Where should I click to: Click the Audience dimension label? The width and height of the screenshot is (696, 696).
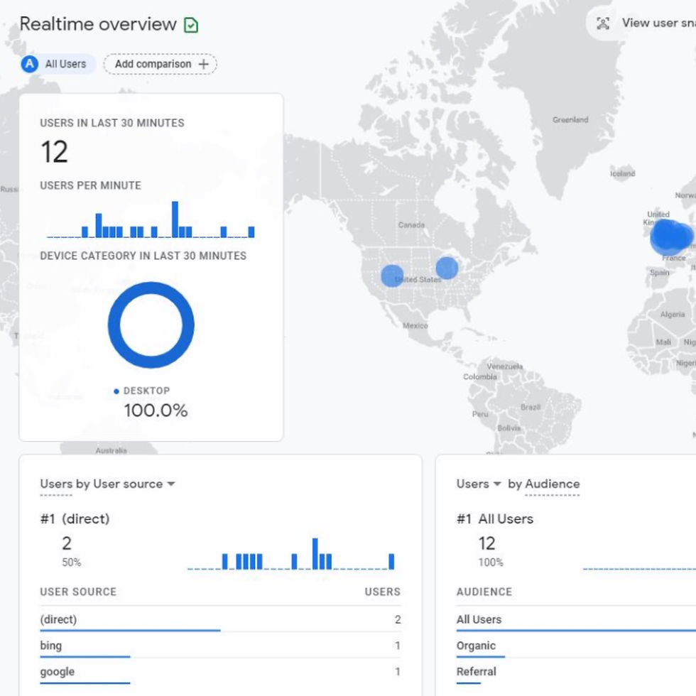[x=553, y=484]
